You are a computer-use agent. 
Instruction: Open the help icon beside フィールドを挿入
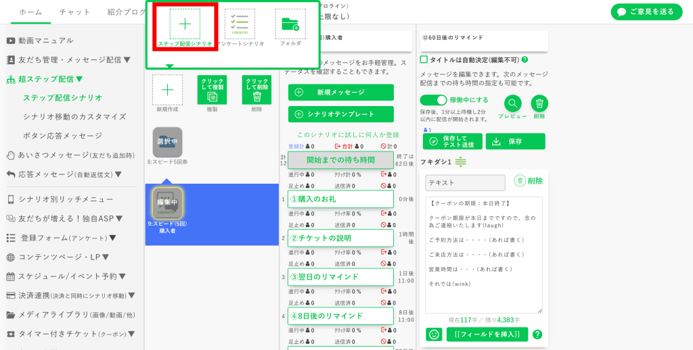click(x=537, y=334)
